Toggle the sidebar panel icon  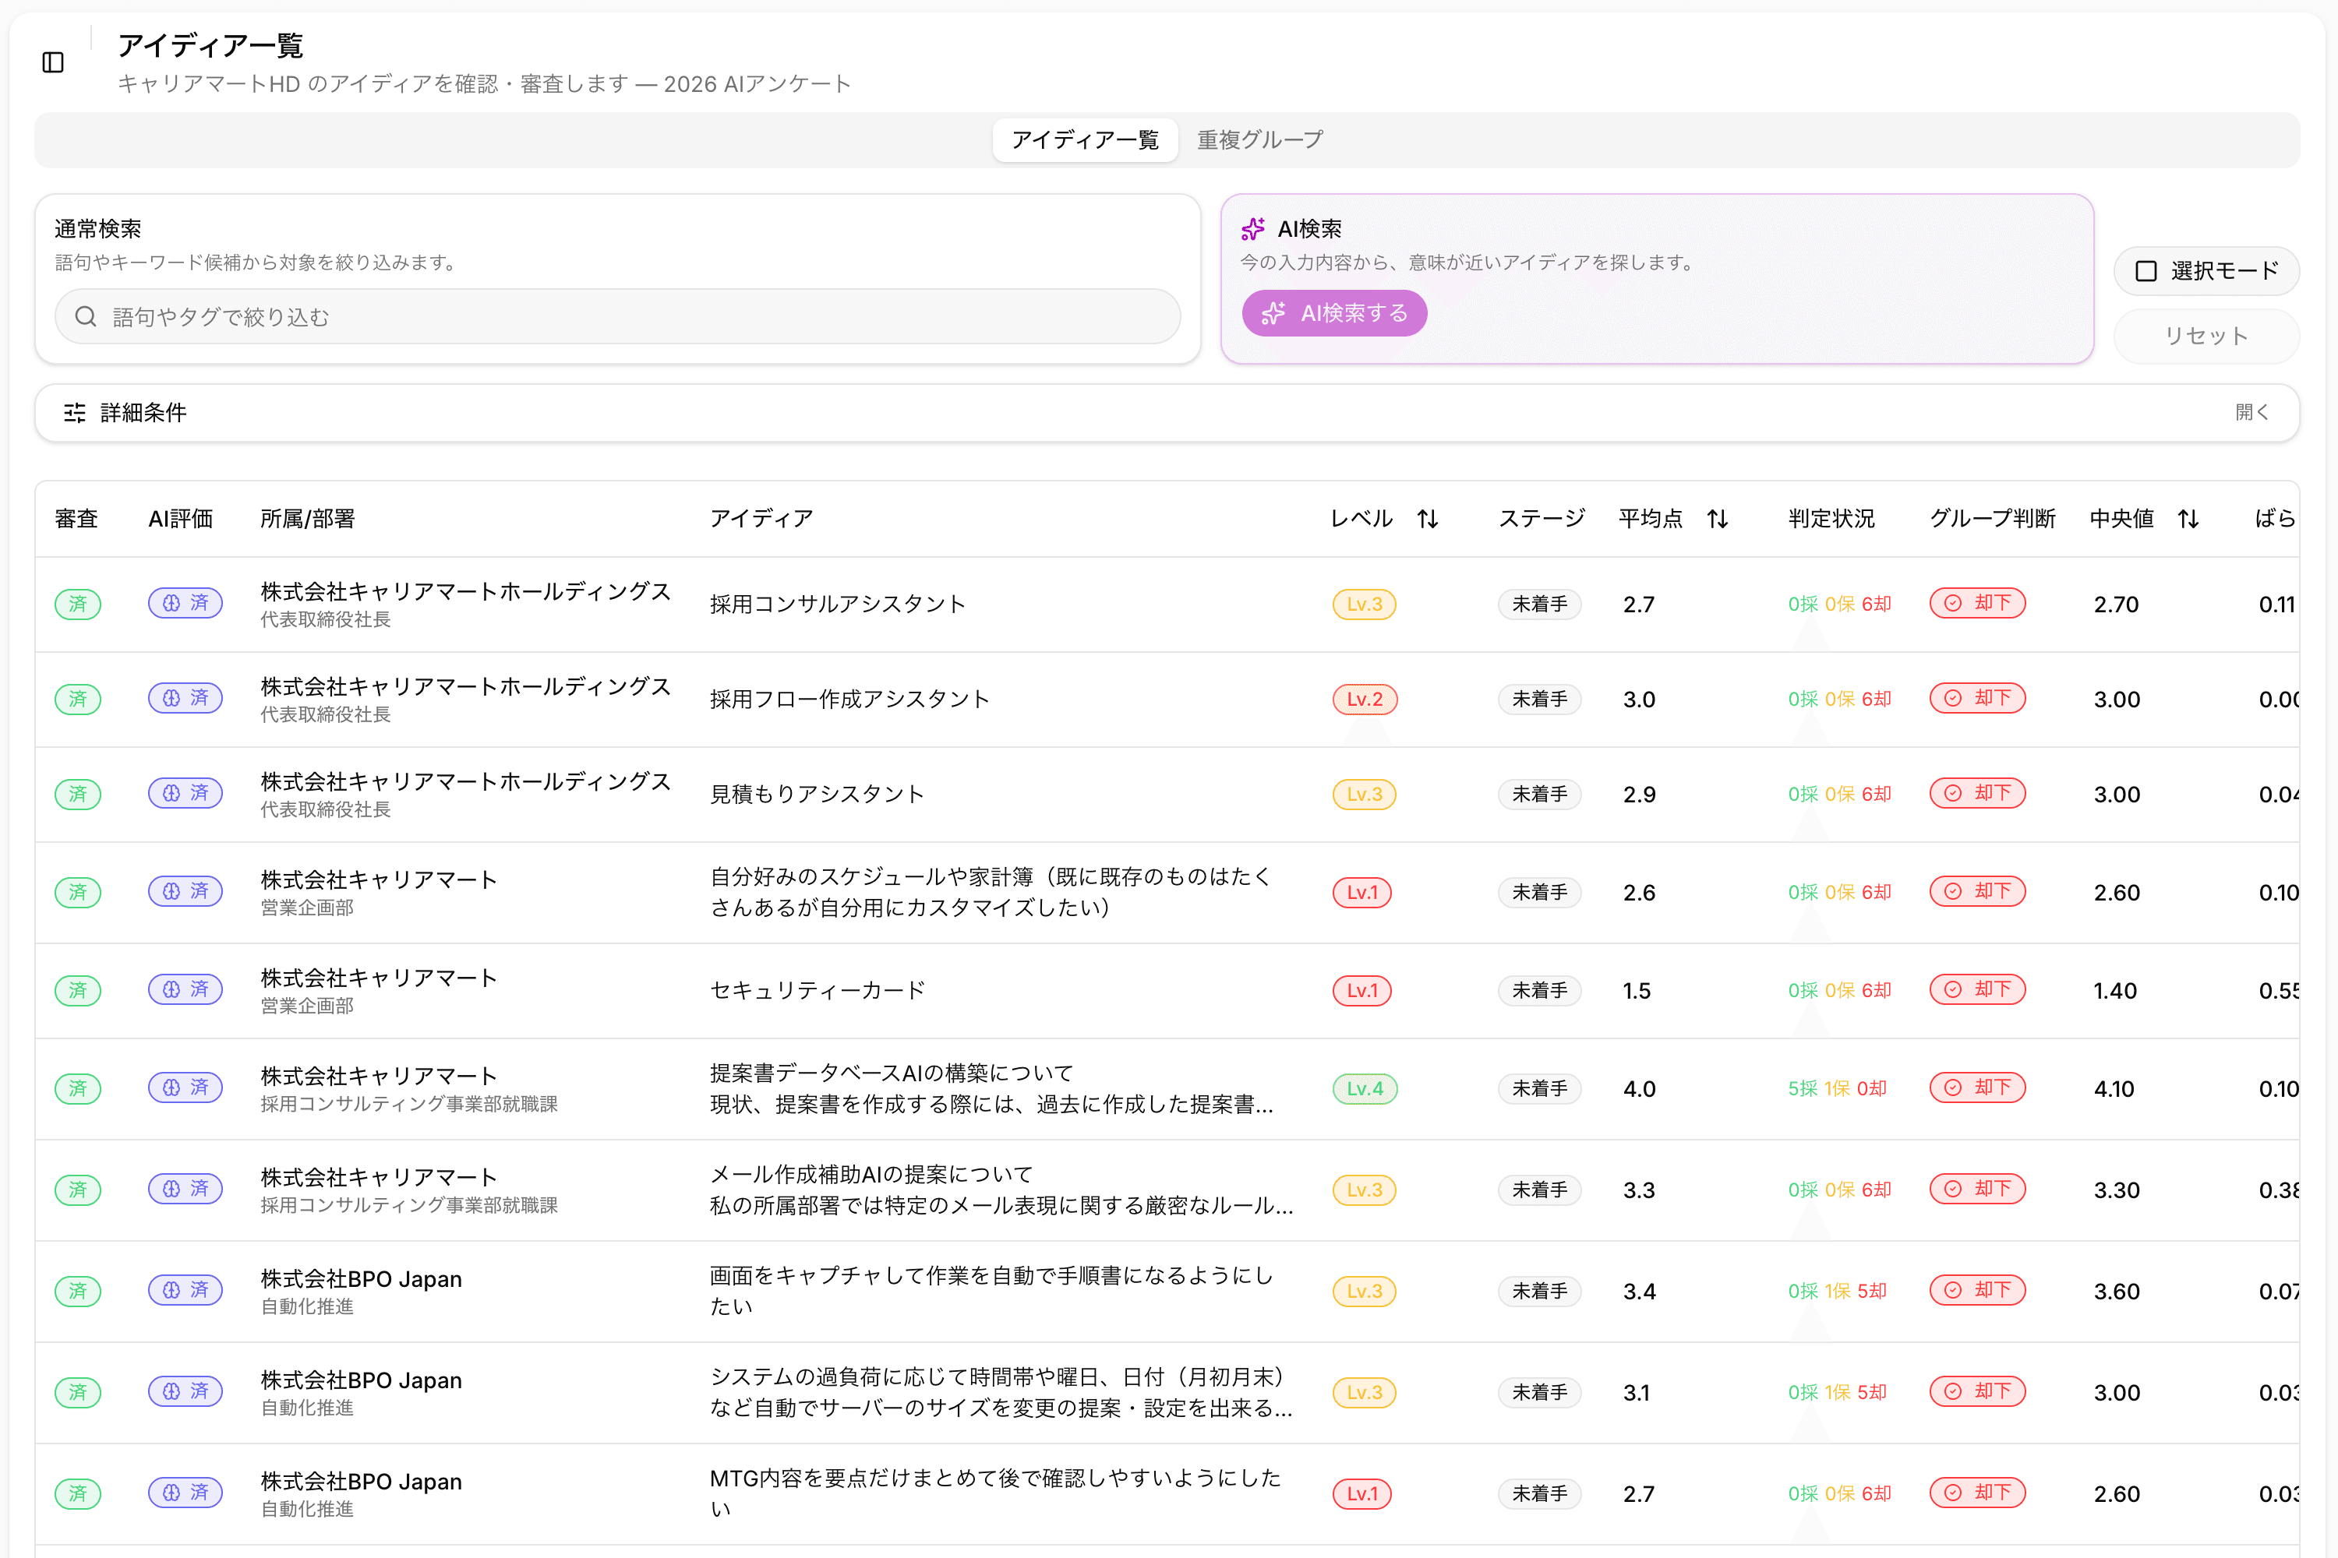pyautogui.click(x=54, y=62)
